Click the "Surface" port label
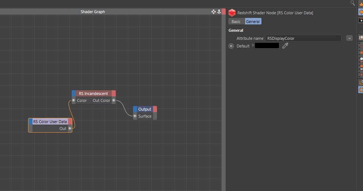Viewport: 363px width, 191px height. click(x=145, y=116)
